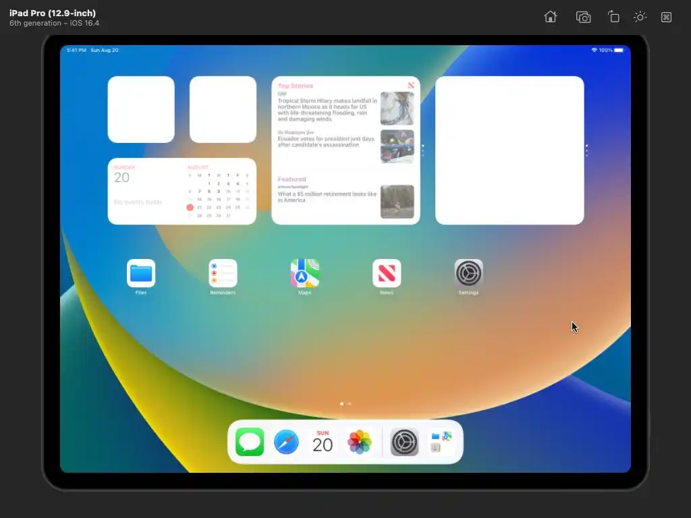Tap the stack dots beside the News widget
Image resolution: width=691 pixels, height=518 pixels.
[422, 150]
